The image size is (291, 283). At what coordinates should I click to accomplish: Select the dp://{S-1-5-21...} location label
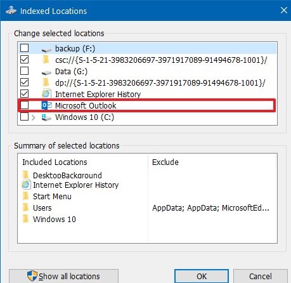160,83
